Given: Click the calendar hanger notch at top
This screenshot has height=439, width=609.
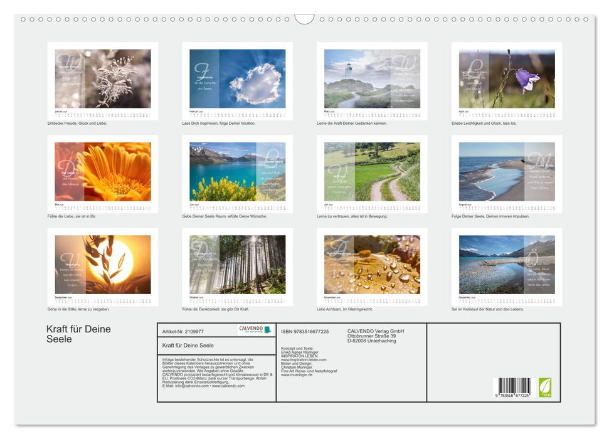Looking at the screenshot, I should (304, 19).
